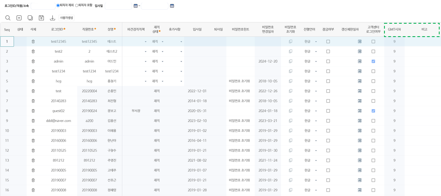This screenshot has width=441, height=196.
Task: Click trash icon for admin row
Action: click(33, 62)
